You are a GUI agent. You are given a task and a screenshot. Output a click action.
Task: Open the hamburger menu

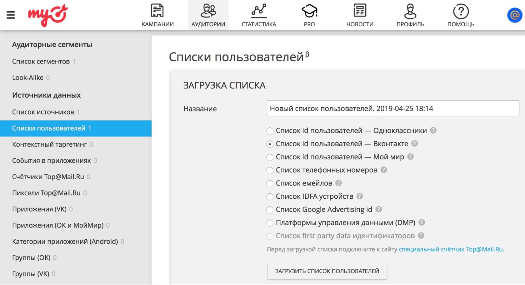point(11,15)
